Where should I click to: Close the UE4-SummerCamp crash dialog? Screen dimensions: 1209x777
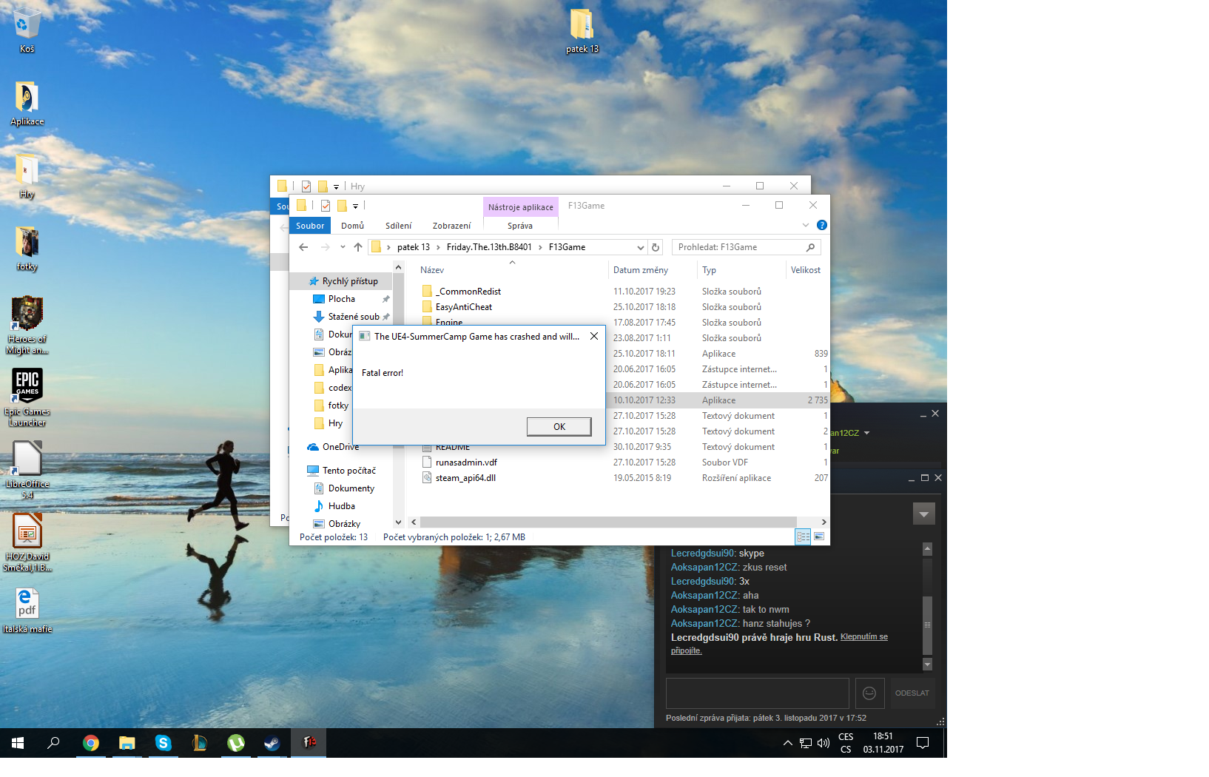[593, 336]
